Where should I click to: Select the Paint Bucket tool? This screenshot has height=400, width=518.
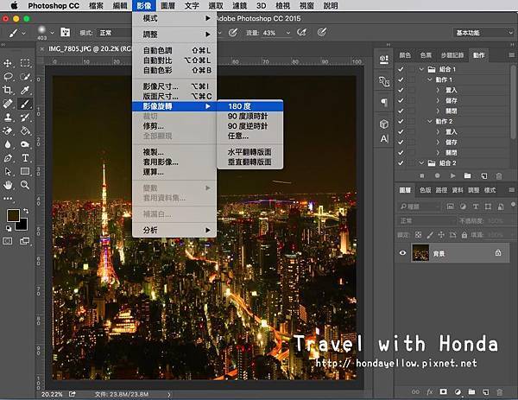pyautogui.click(x=25, y=130)
